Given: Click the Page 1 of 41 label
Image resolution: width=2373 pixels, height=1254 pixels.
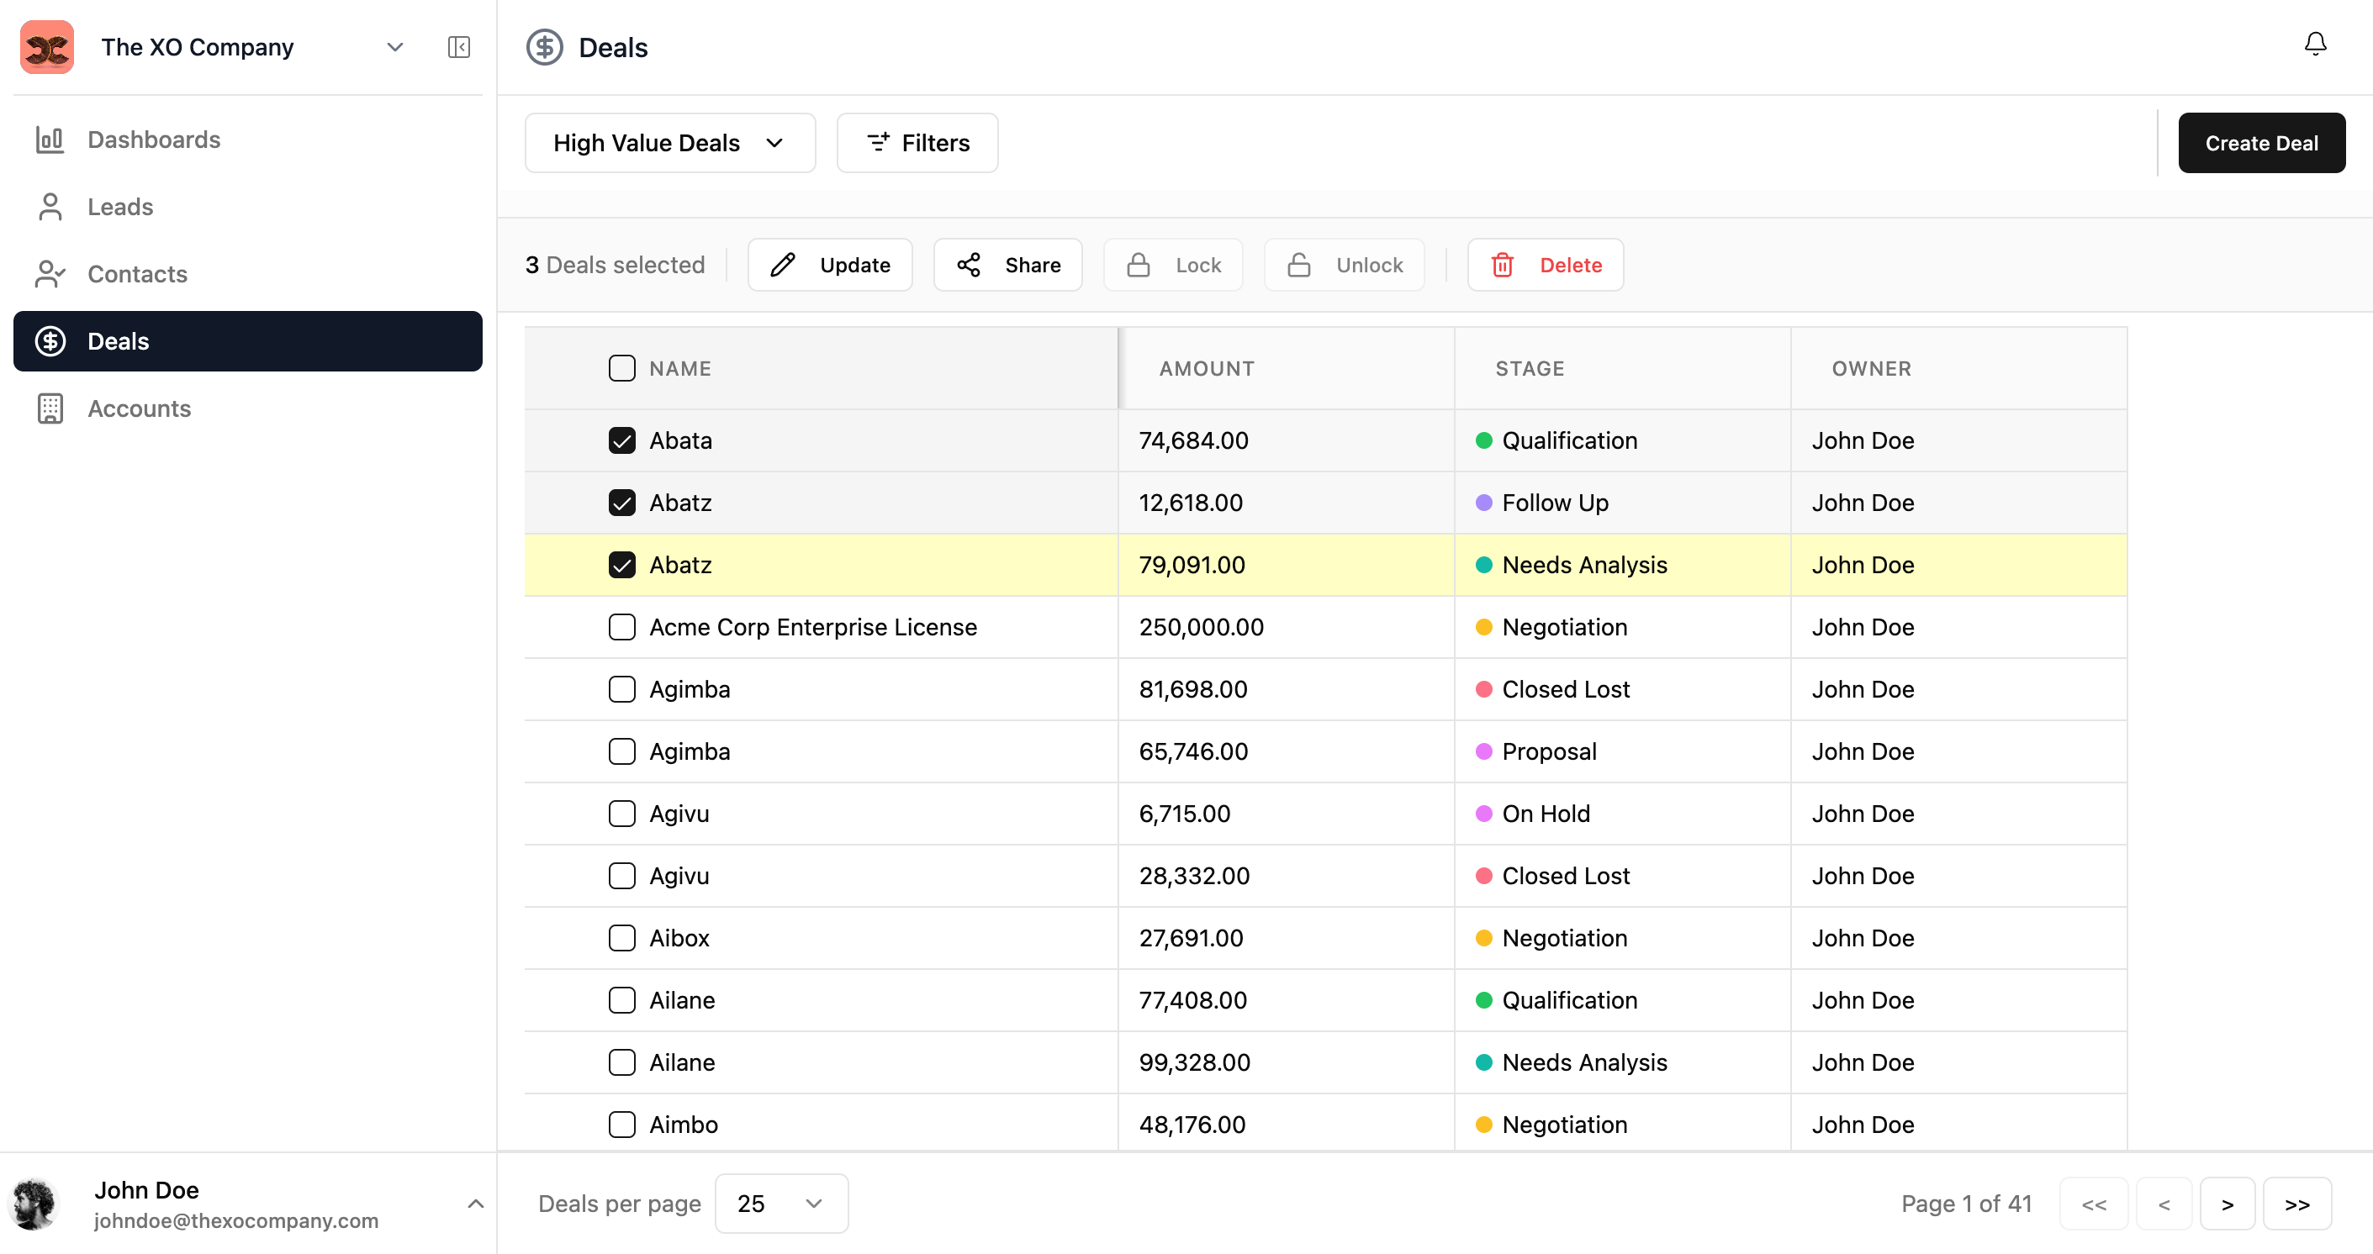Looking at the screenshot, I should click(x=1966, y=1204).
